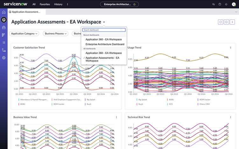Click the Technical Risk Trend title
Screen dimensions: 239x149
coord(139,117)
